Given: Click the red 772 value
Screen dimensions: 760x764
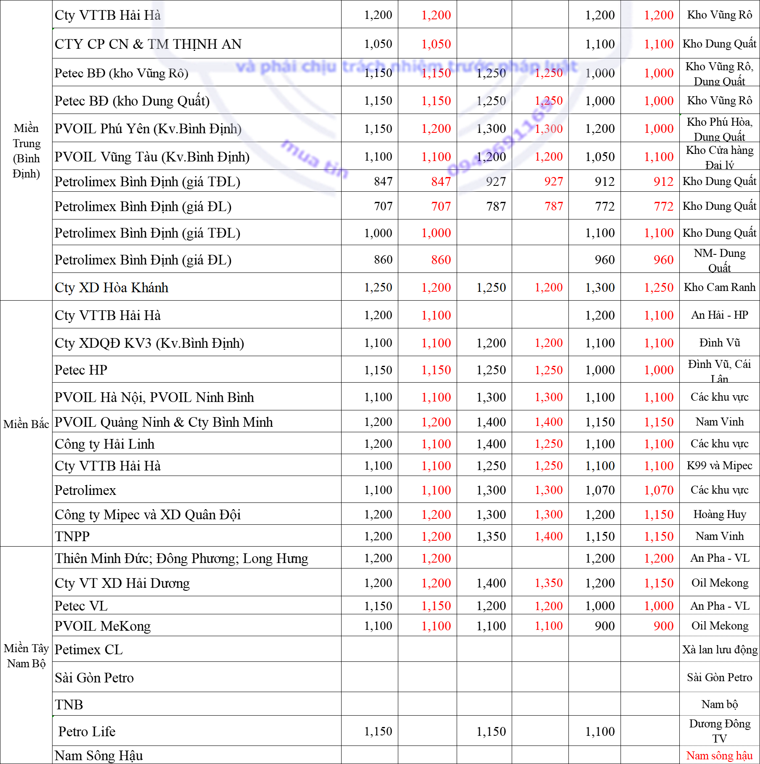Looking at the screenshot, I should click(663, 206).
